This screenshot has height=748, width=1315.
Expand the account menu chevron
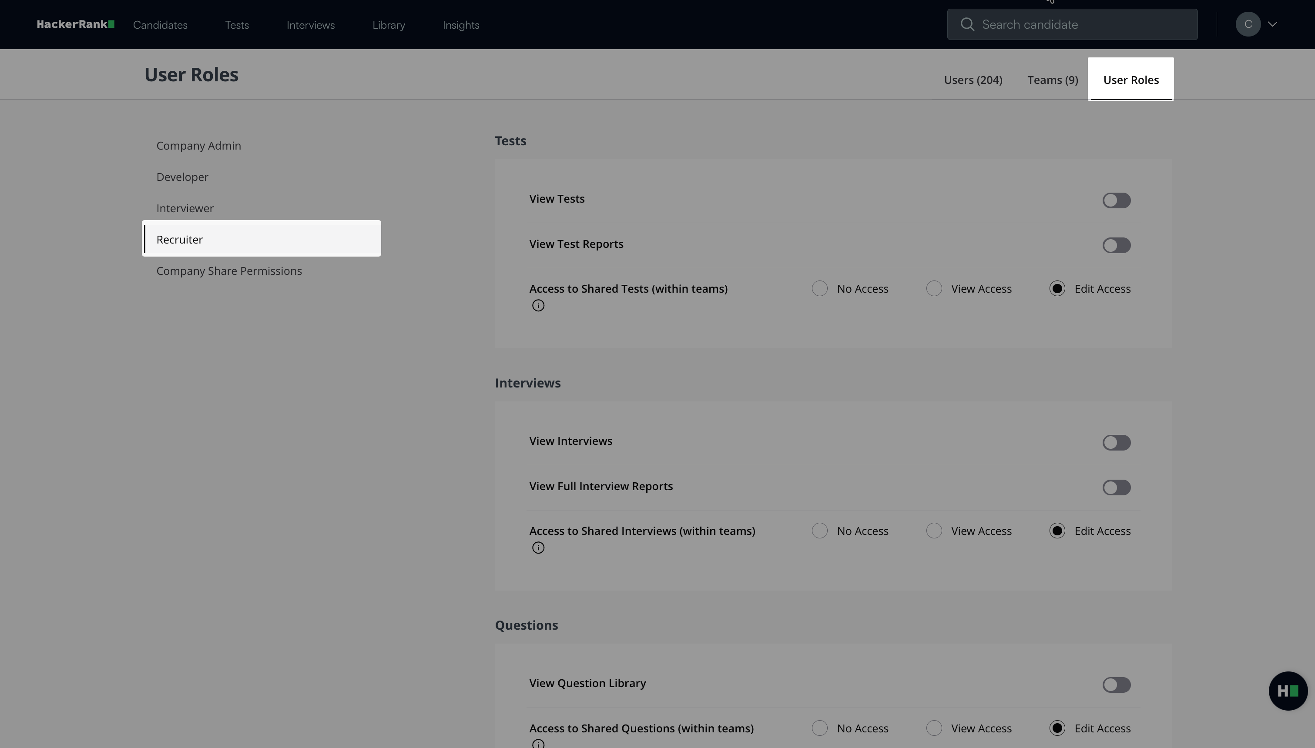click(x=1272, y=24)
